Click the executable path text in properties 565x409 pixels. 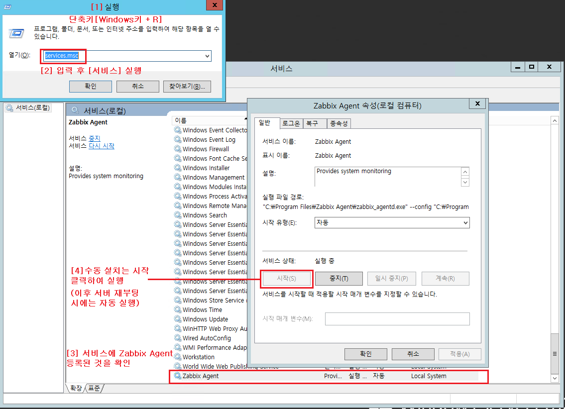pos(366,206)
